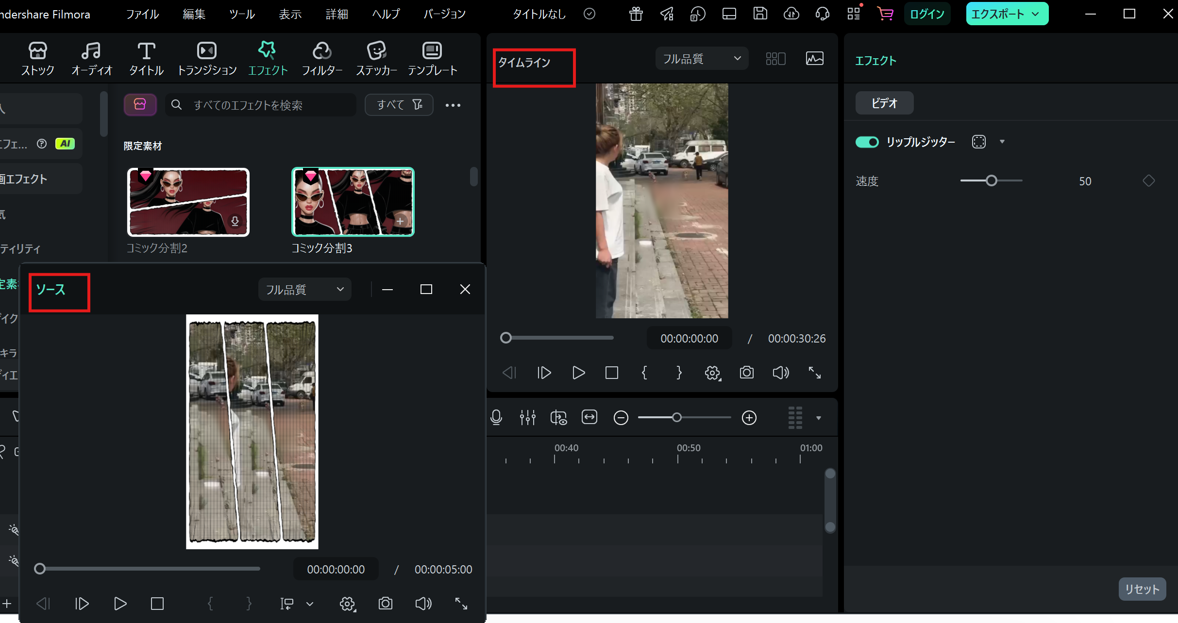Click the gift box icon in title bar
This screenshot has height=623, width=1178.
coord(636,14)
